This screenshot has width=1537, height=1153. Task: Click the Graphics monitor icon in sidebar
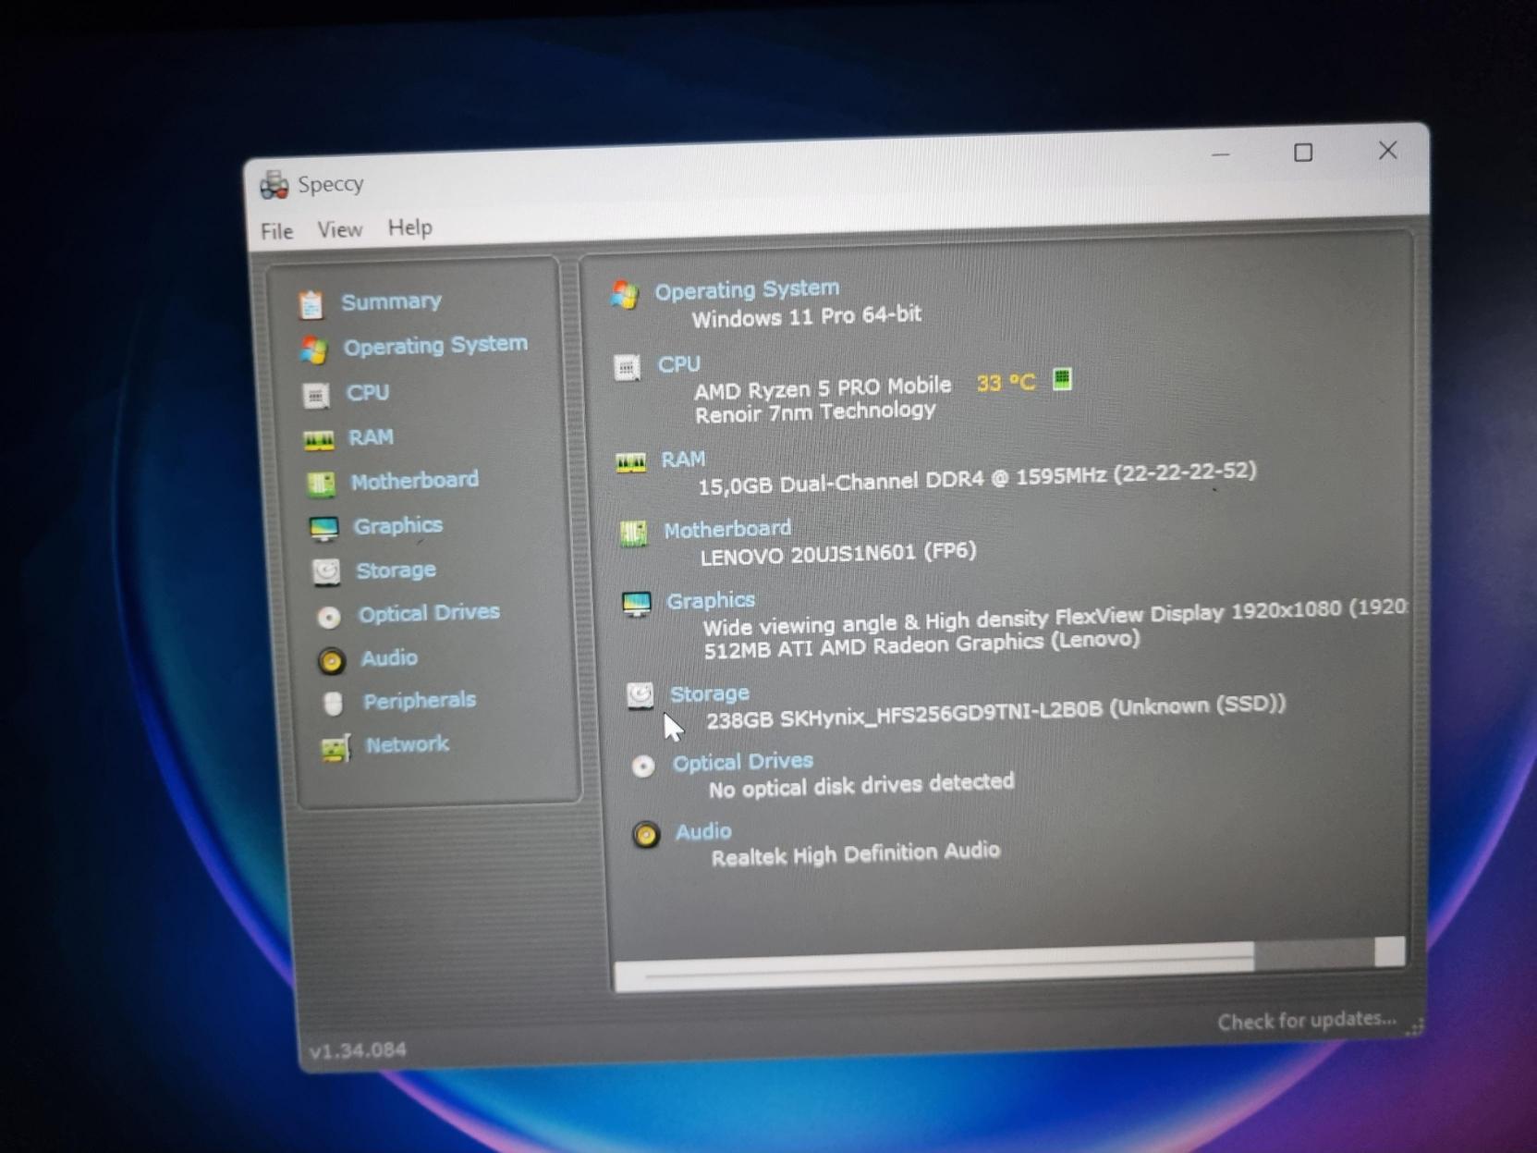[323, 529]
